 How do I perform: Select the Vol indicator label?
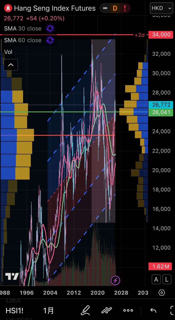(x=8, y=52)
